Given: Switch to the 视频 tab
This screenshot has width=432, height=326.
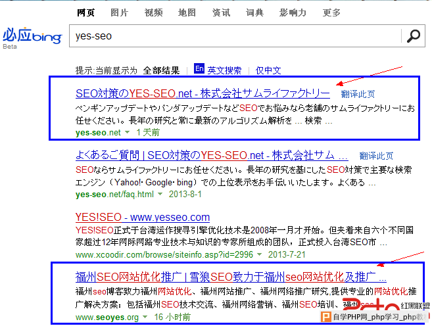Looking at the screenshot, I should tap(153, 12).
